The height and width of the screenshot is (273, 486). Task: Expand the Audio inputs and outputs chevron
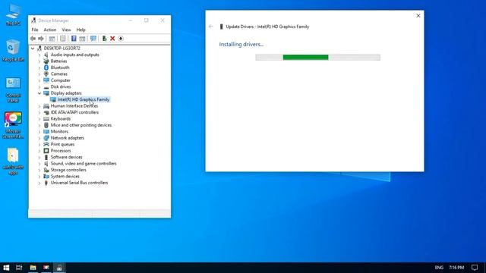(x=39, y=55)
